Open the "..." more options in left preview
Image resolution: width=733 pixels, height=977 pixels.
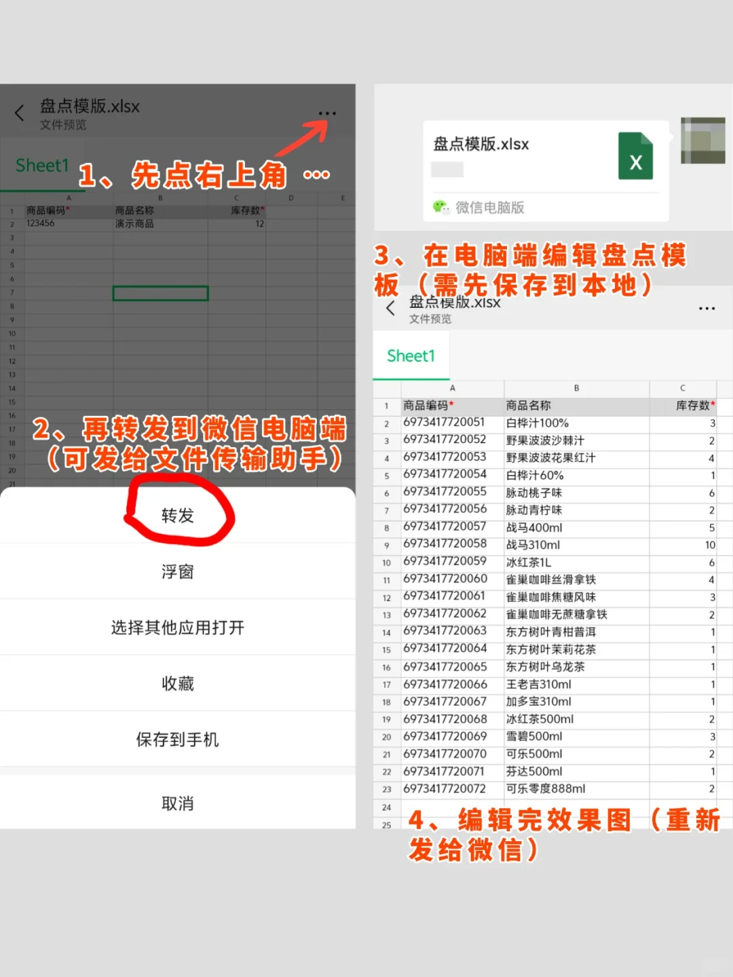click(x=328, y=113)
